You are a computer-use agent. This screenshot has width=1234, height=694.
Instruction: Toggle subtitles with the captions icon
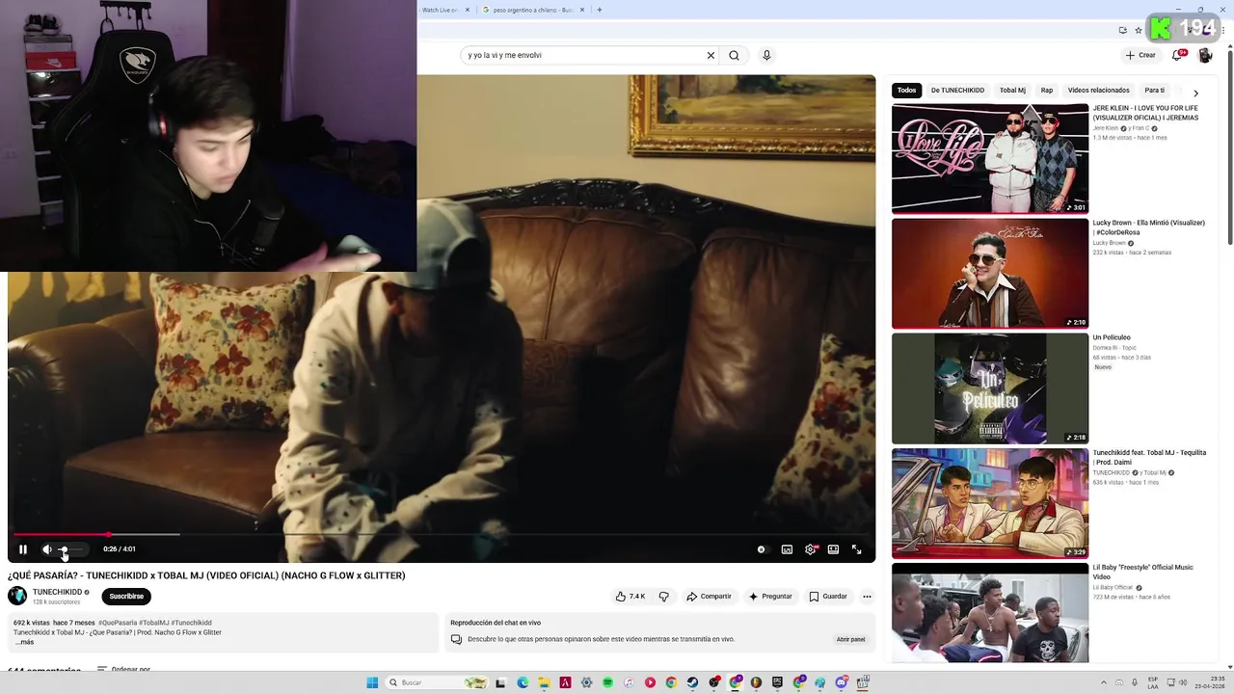pos(787,549)
